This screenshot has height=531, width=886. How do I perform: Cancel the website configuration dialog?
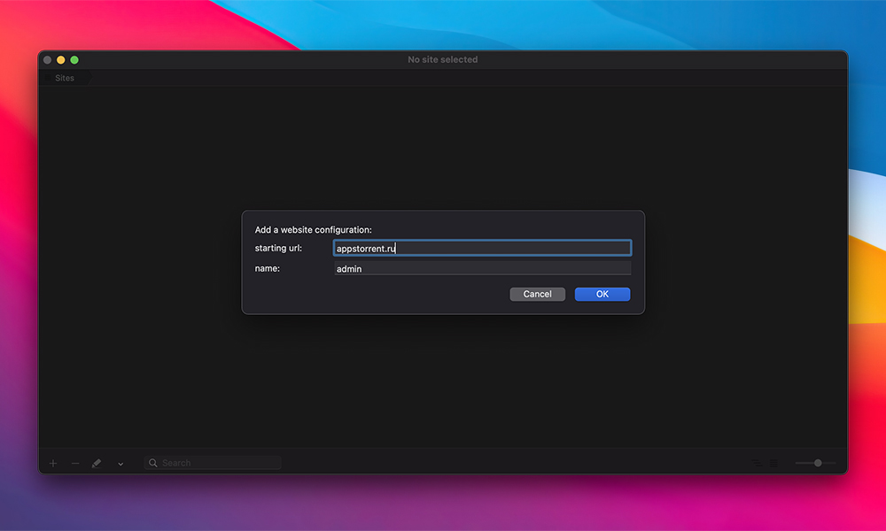point(537,294)
